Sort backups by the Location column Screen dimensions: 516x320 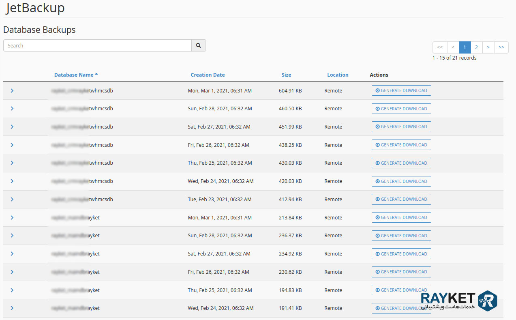(338, 75)
